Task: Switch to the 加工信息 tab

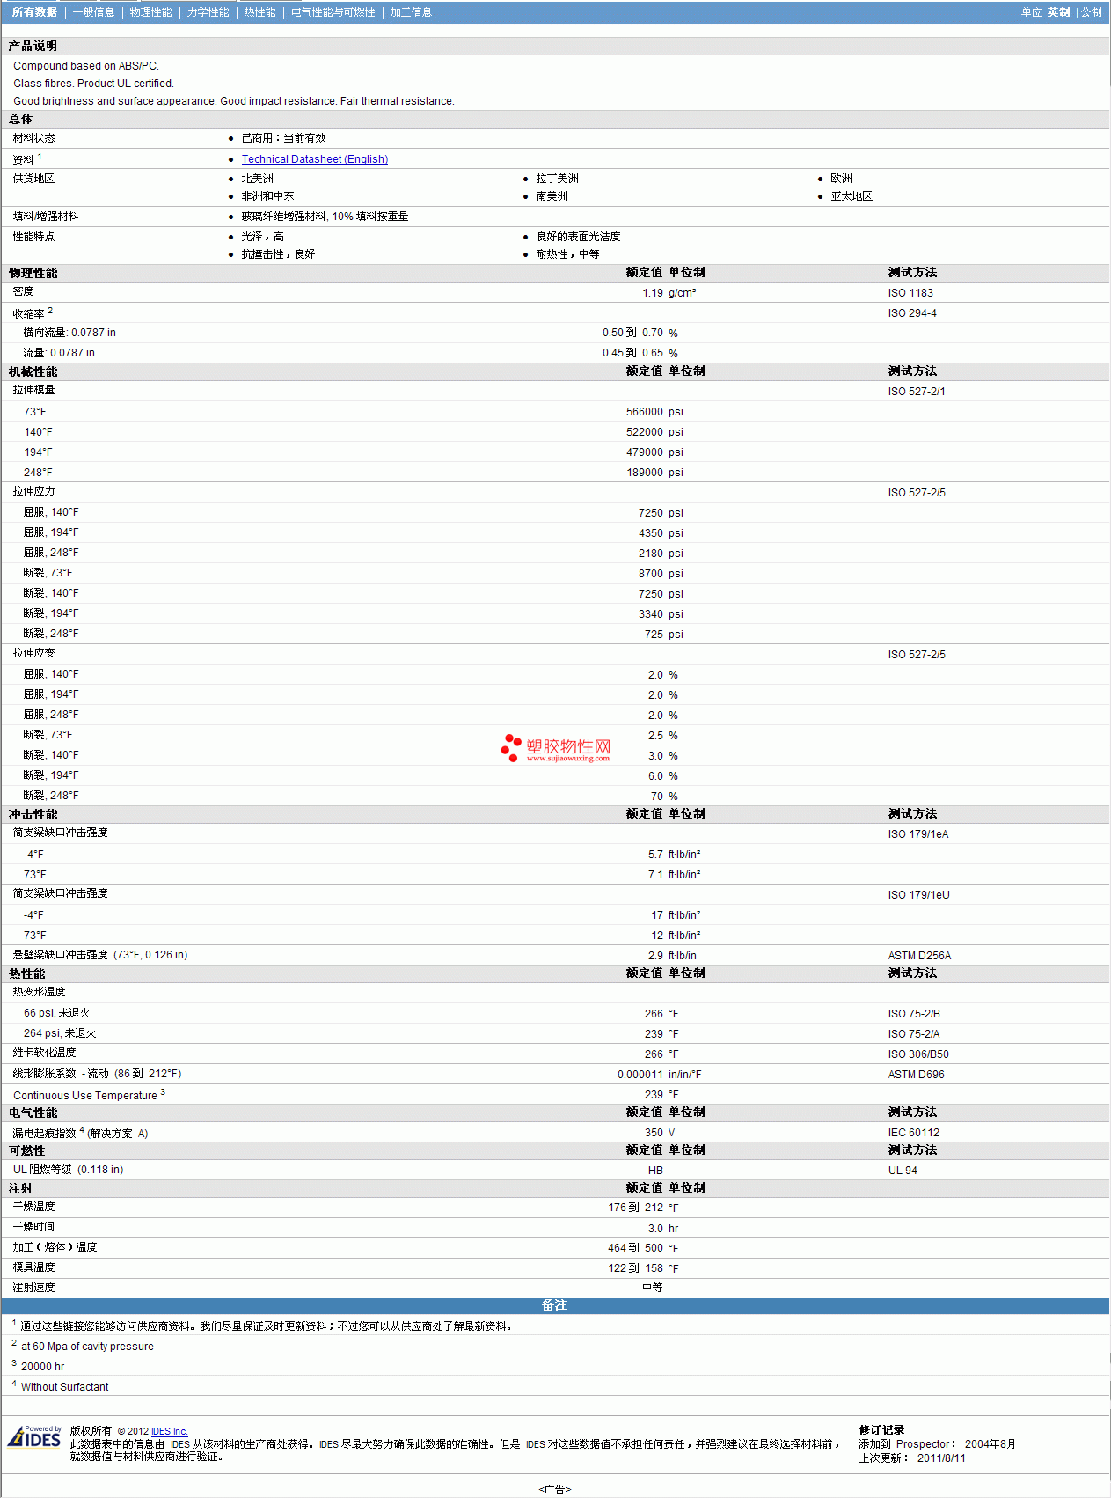Action: tap(411, 12)
